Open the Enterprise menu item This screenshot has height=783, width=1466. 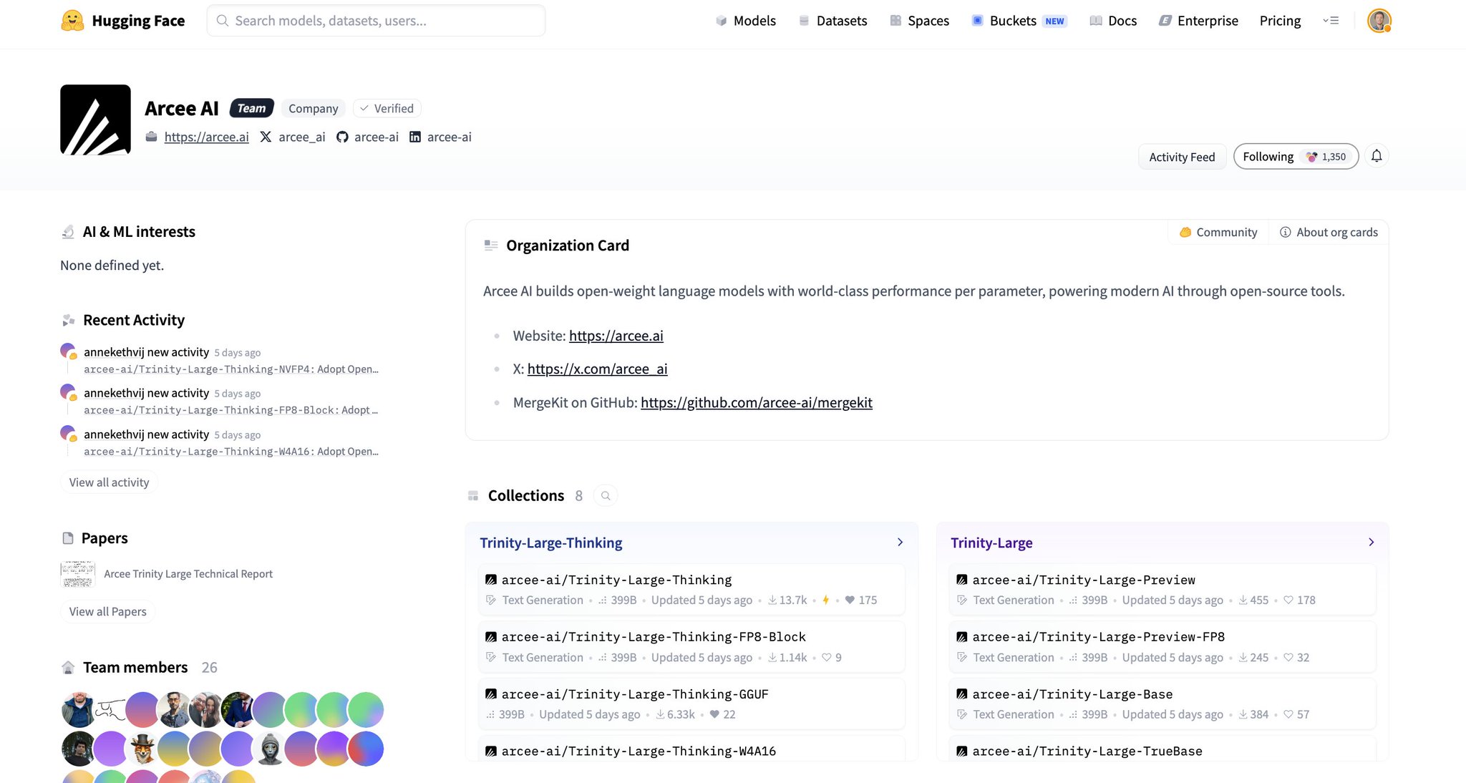[x=1199, y=21]
